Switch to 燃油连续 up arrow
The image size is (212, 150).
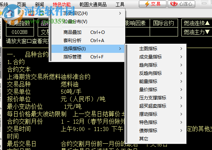197,23
